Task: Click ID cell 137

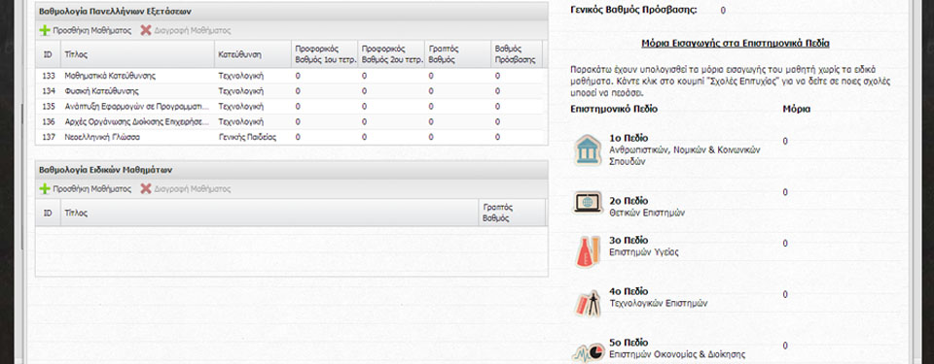Action: (49, 137)
